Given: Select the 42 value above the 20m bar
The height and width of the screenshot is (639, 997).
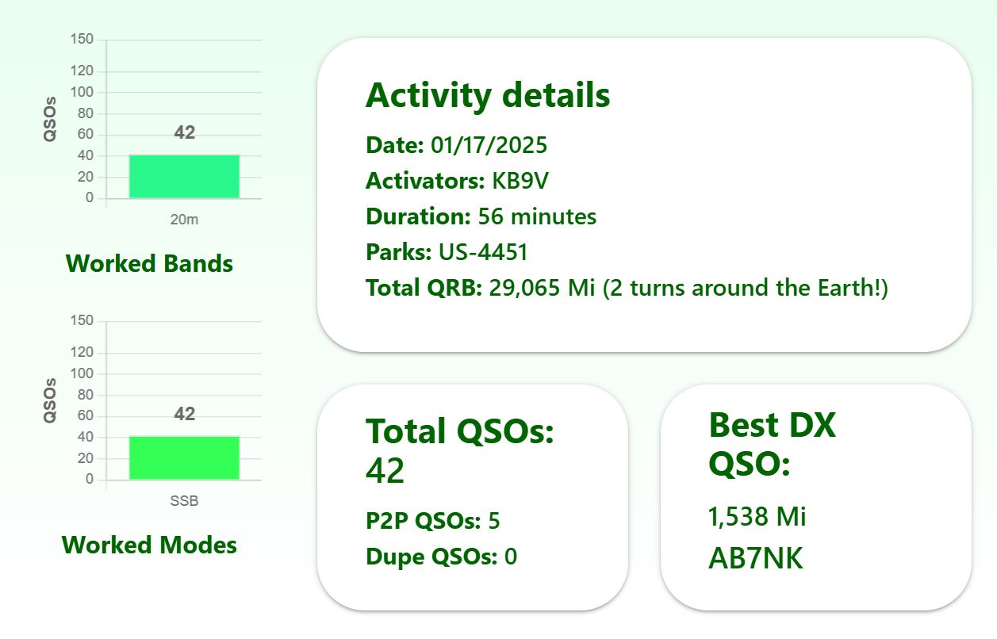Looking at the screenshot, I should coord(184,132).
